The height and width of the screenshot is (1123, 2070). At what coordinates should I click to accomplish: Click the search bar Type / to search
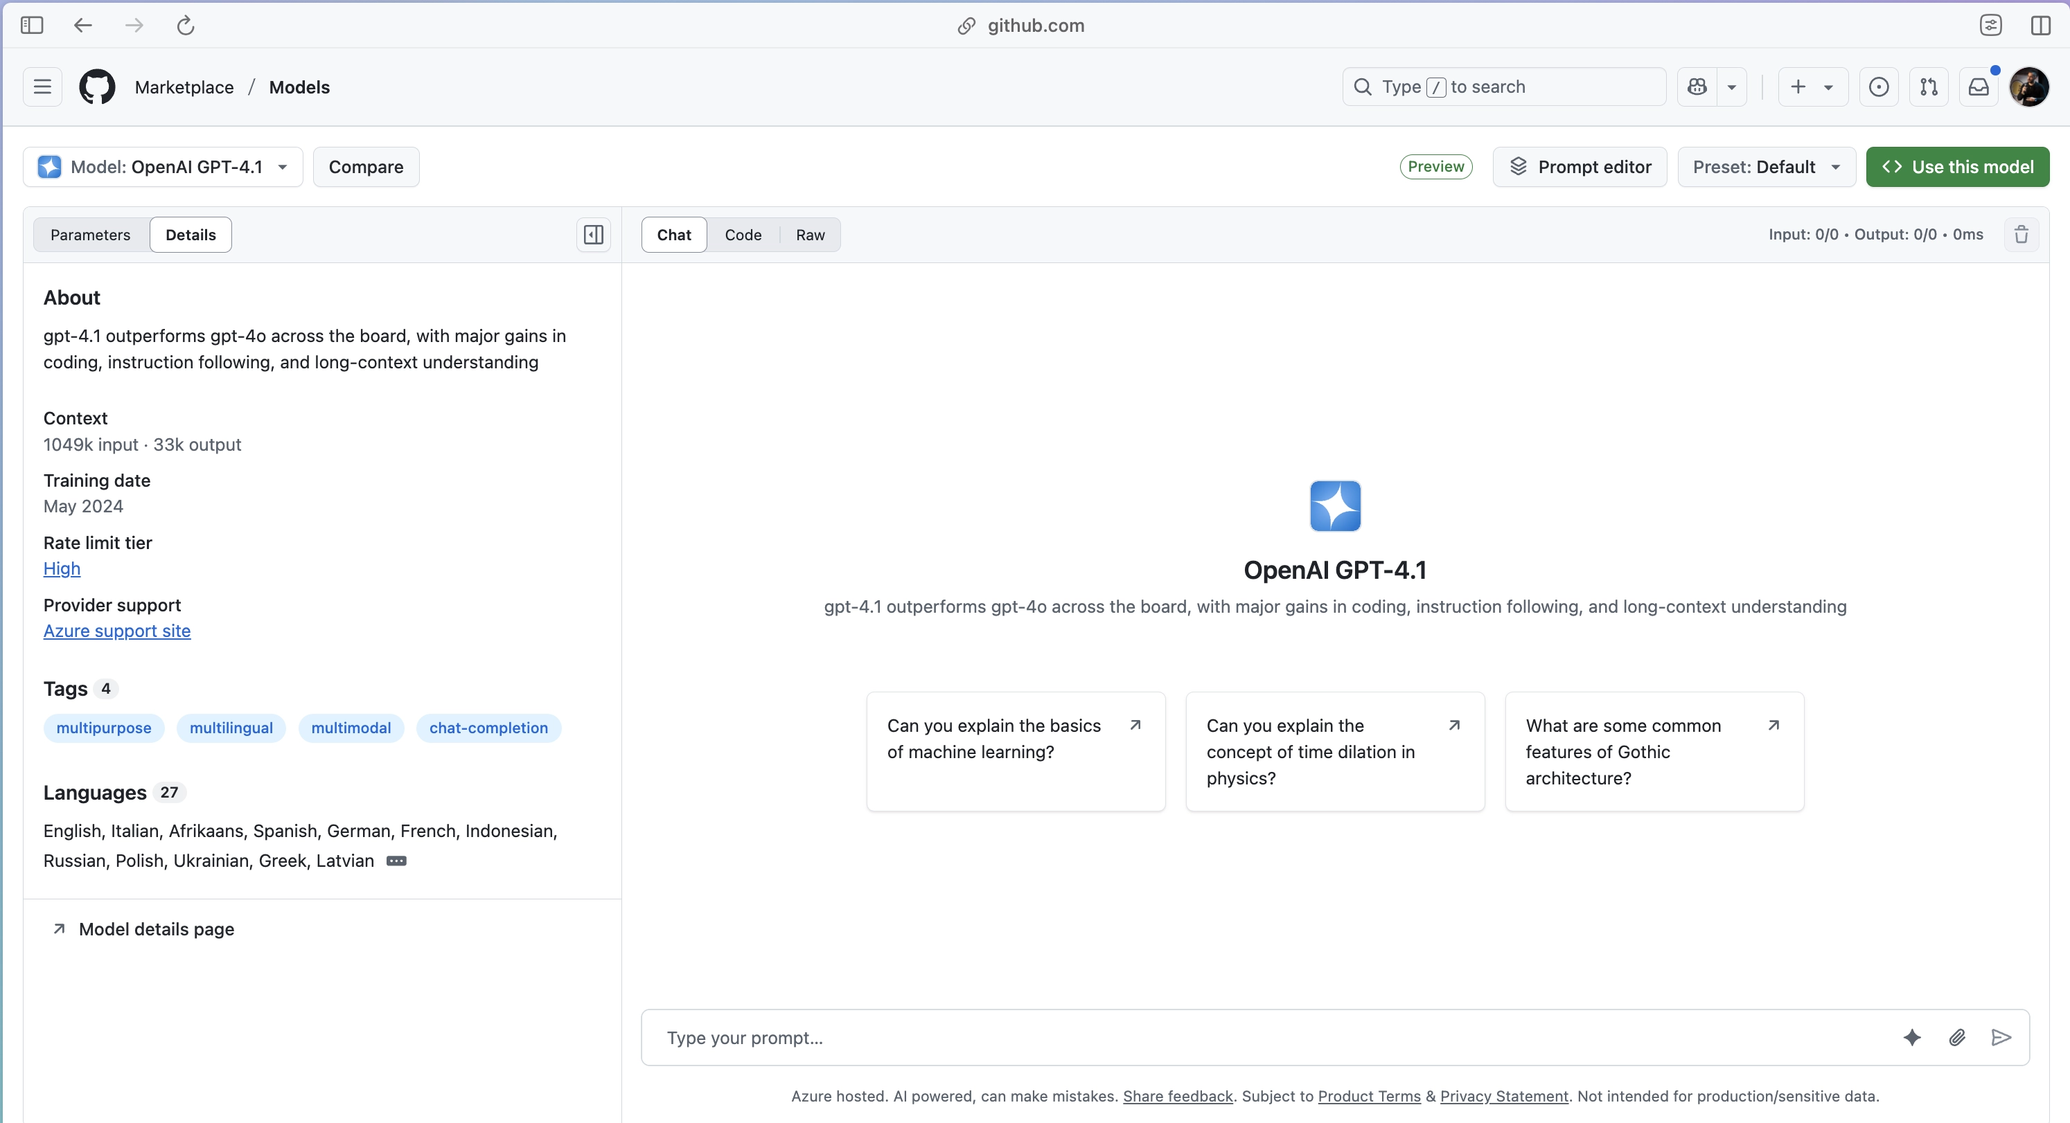click(x=1504, y=87)
